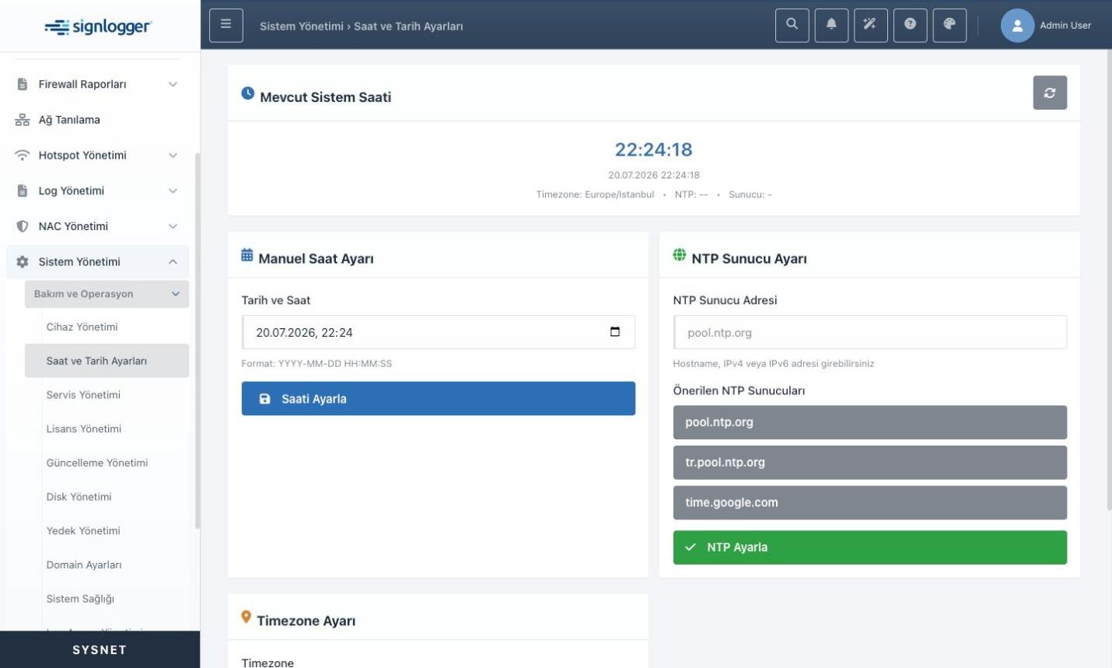Open Domain Ayarları page
This screenshot has width=1112, height=668.
click(x=84, y=565)
